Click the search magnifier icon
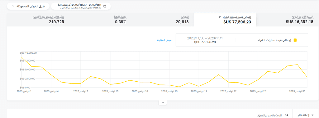This screenshot has height=118, width=319. click(287, 115)
